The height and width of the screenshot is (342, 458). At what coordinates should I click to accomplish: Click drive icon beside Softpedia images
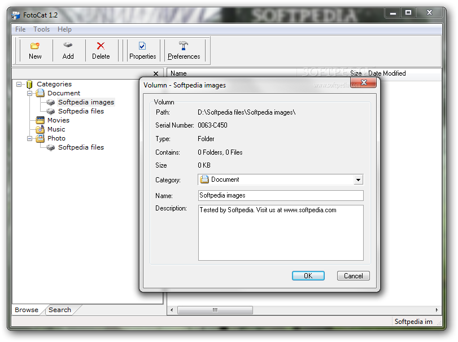(51, 102)
